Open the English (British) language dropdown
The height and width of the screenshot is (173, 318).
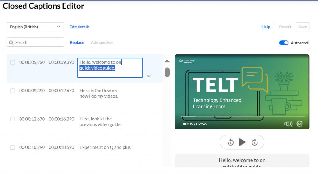(x=35, y=27)
